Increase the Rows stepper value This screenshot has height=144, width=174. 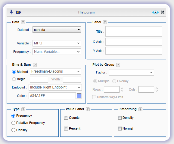[122, 88]
